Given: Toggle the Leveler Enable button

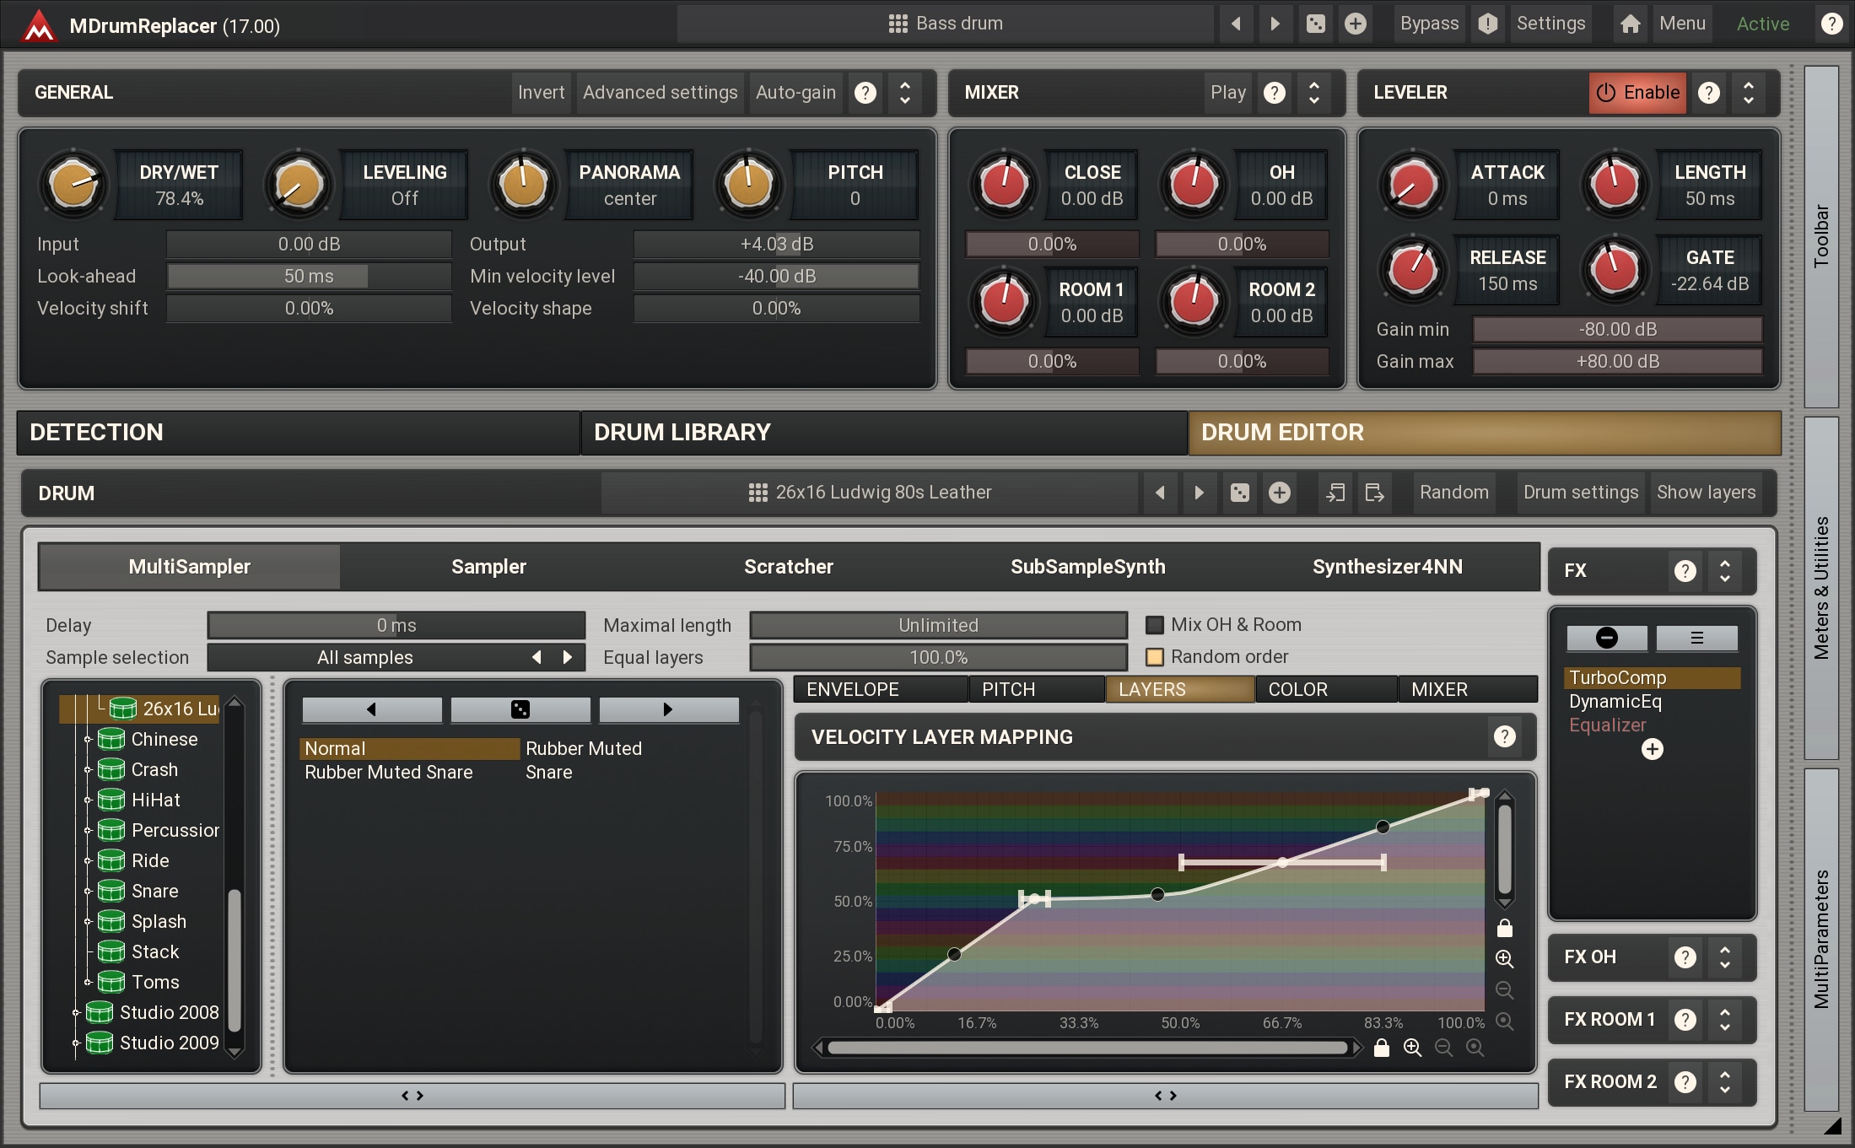Looking at the screenshot, I should click(1637, 93).
